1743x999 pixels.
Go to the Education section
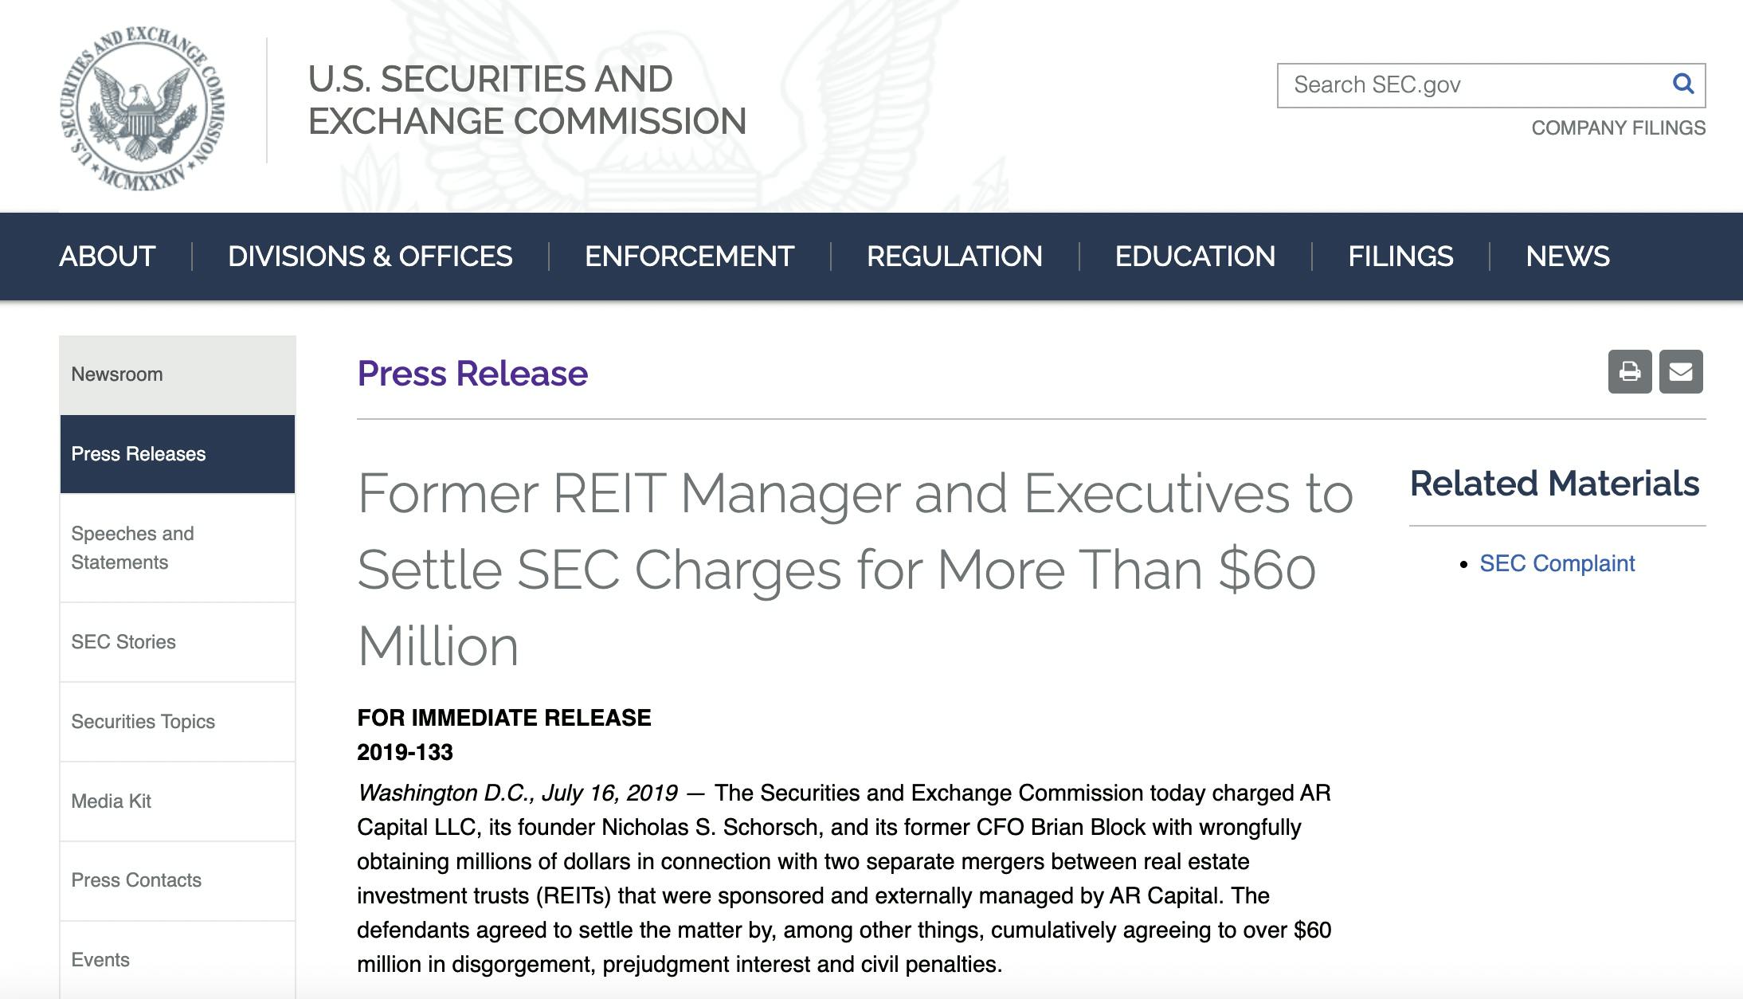click(x=1195, y=257)
